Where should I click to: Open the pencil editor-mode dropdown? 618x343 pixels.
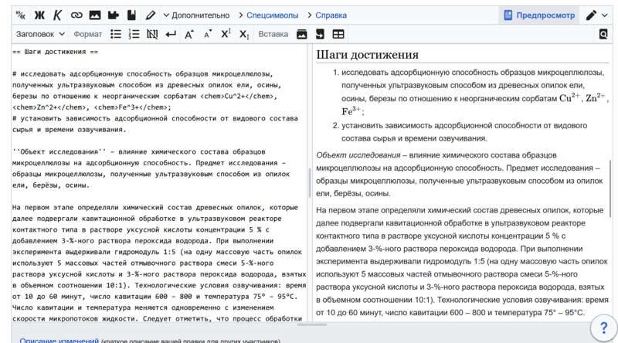596,15
